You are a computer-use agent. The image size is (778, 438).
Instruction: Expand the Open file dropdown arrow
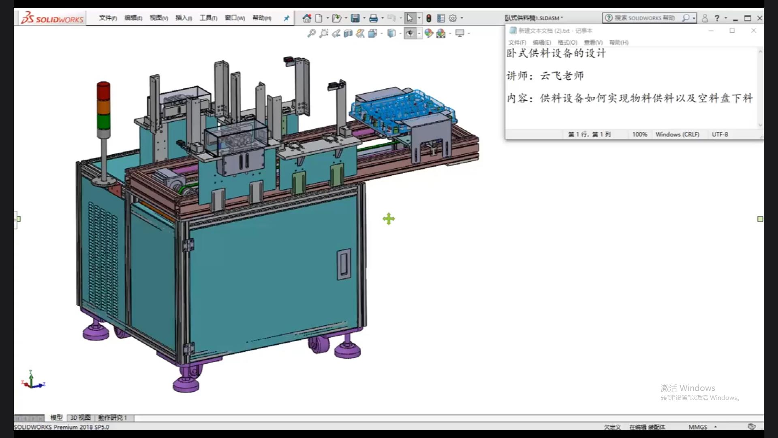346,18
